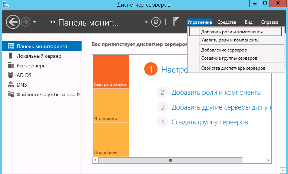Minimize the Диспетчер серверов window
Viewport: 288px width, 174px height.
pos(255,3)
